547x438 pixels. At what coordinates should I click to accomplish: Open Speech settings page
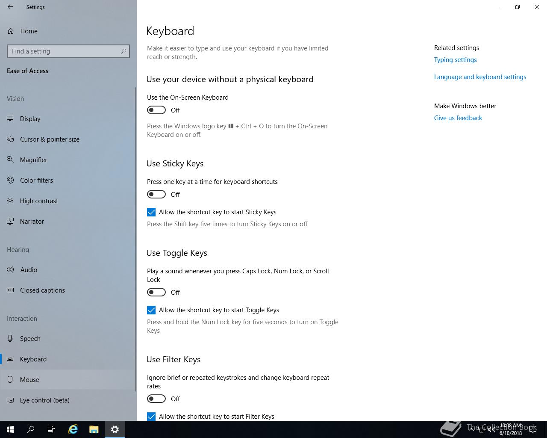point(68,338)
